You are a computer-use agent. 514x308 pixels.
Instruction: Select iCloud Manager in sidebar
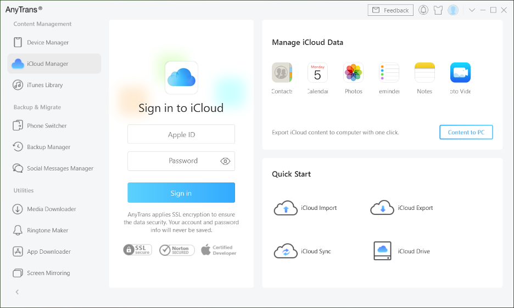(x=54, y=64)
